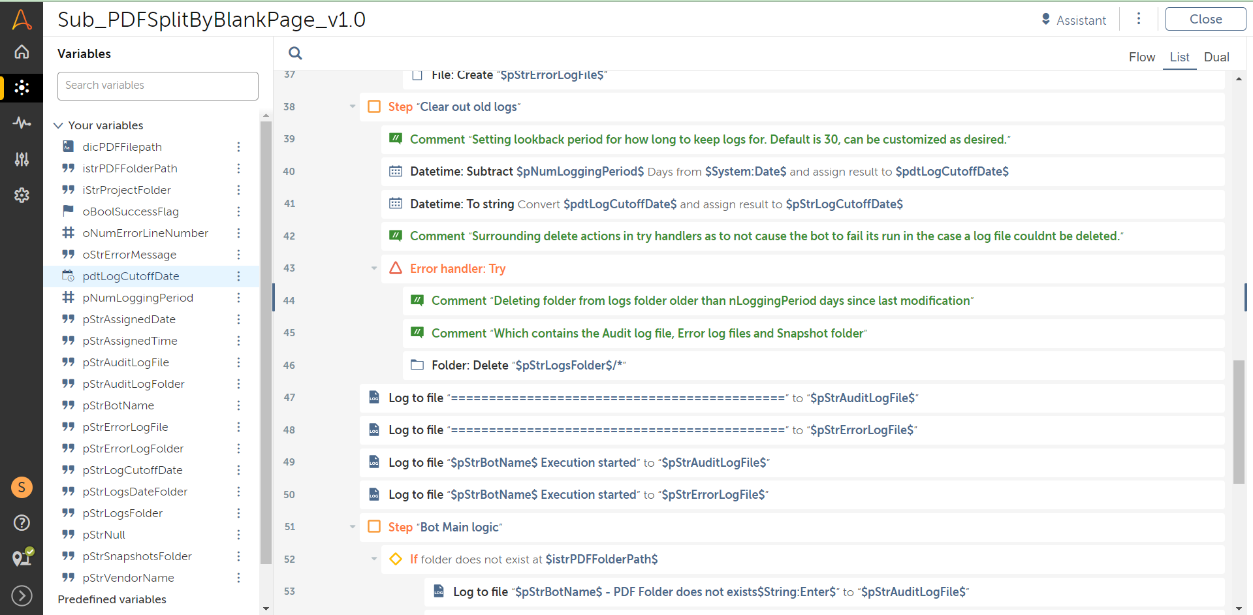Open the Assistant panel
This screenshot has width=1253, height=615.
pyautogui.click(x=1073, y=20)
